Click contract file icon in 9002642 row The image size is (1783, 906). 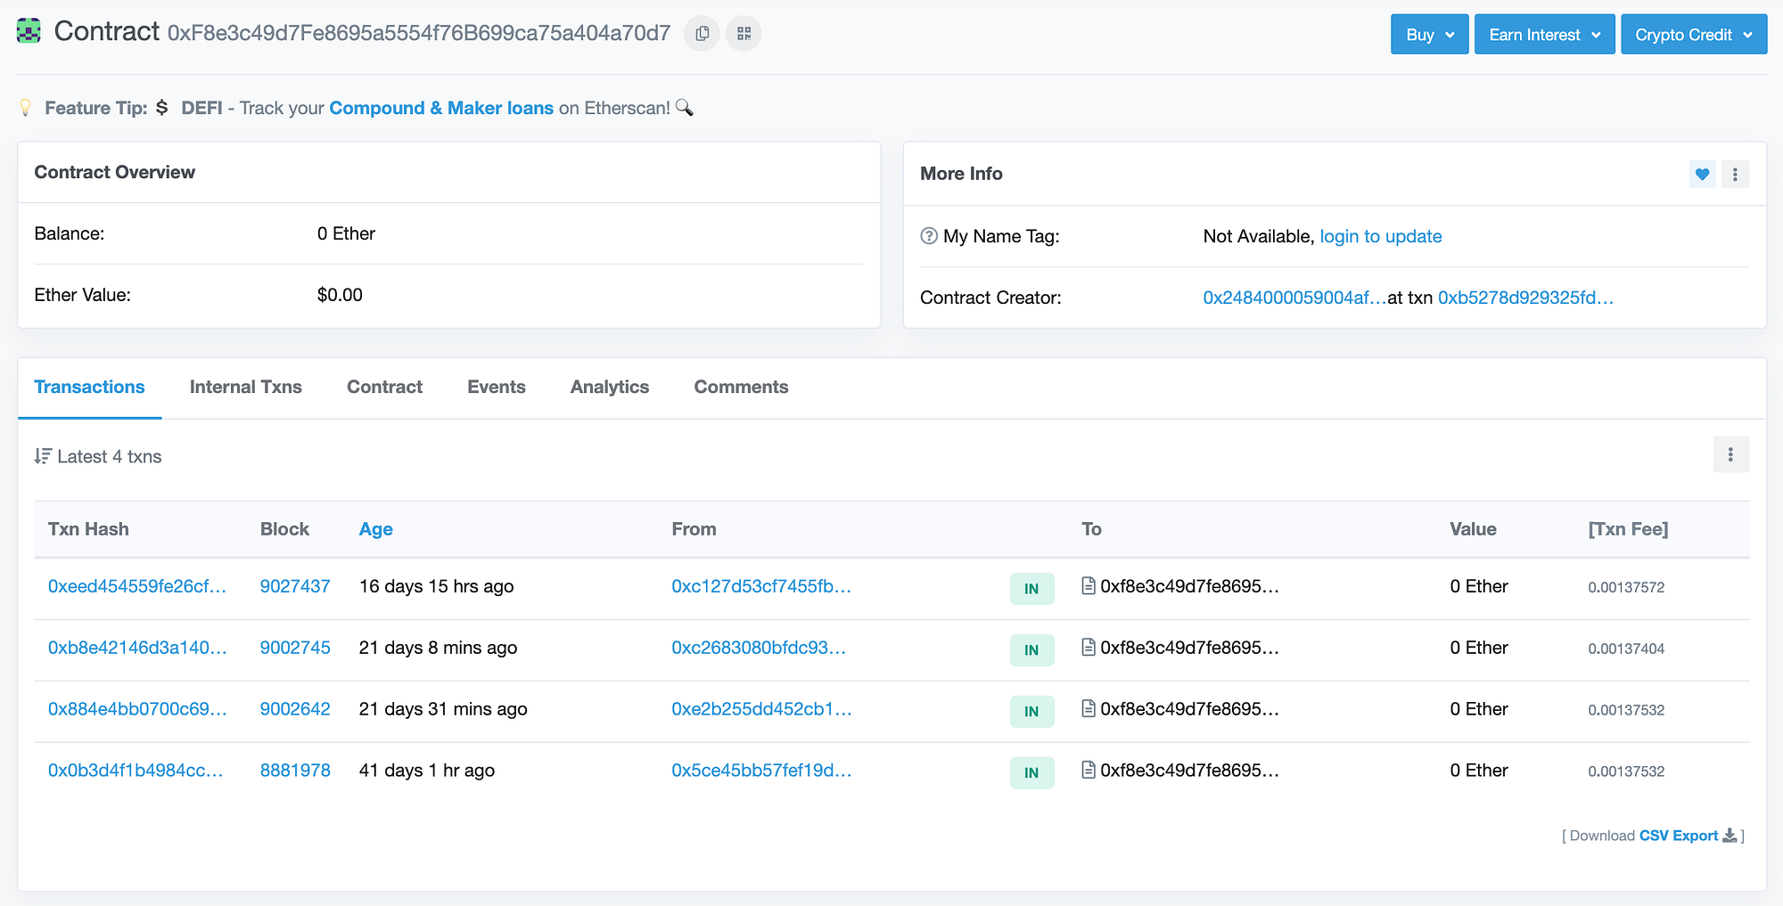tap(1088, 709)
